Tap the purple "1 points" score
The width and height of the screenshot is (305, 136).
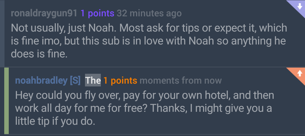pos(97,13)
